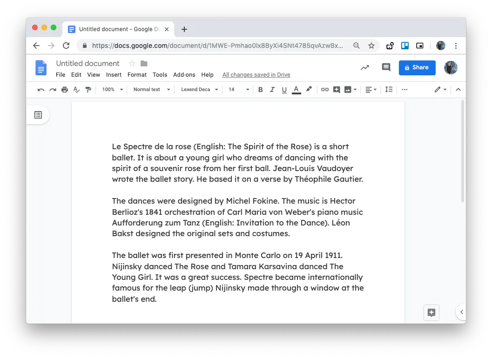492x358 pixels.
Task: Toggle bold formatting
Action: pyautogui.click(x=260, y=89)
